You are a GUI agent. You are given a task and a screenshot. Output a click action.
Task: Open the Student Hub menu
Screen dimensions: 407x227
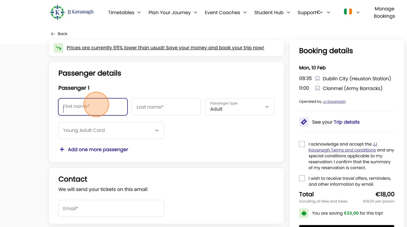click(272, 12)
